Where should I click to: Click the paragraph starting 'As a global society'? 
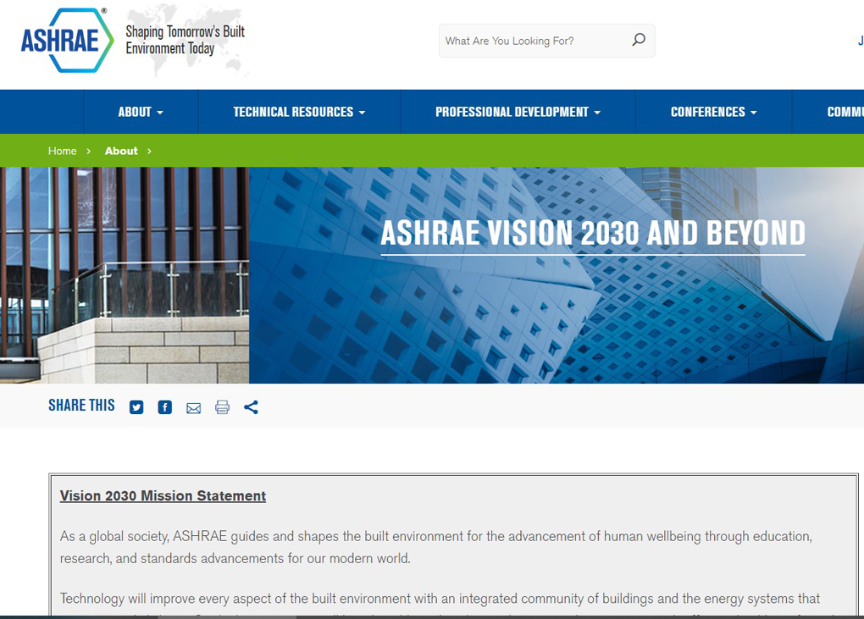(x=436, y=547)
